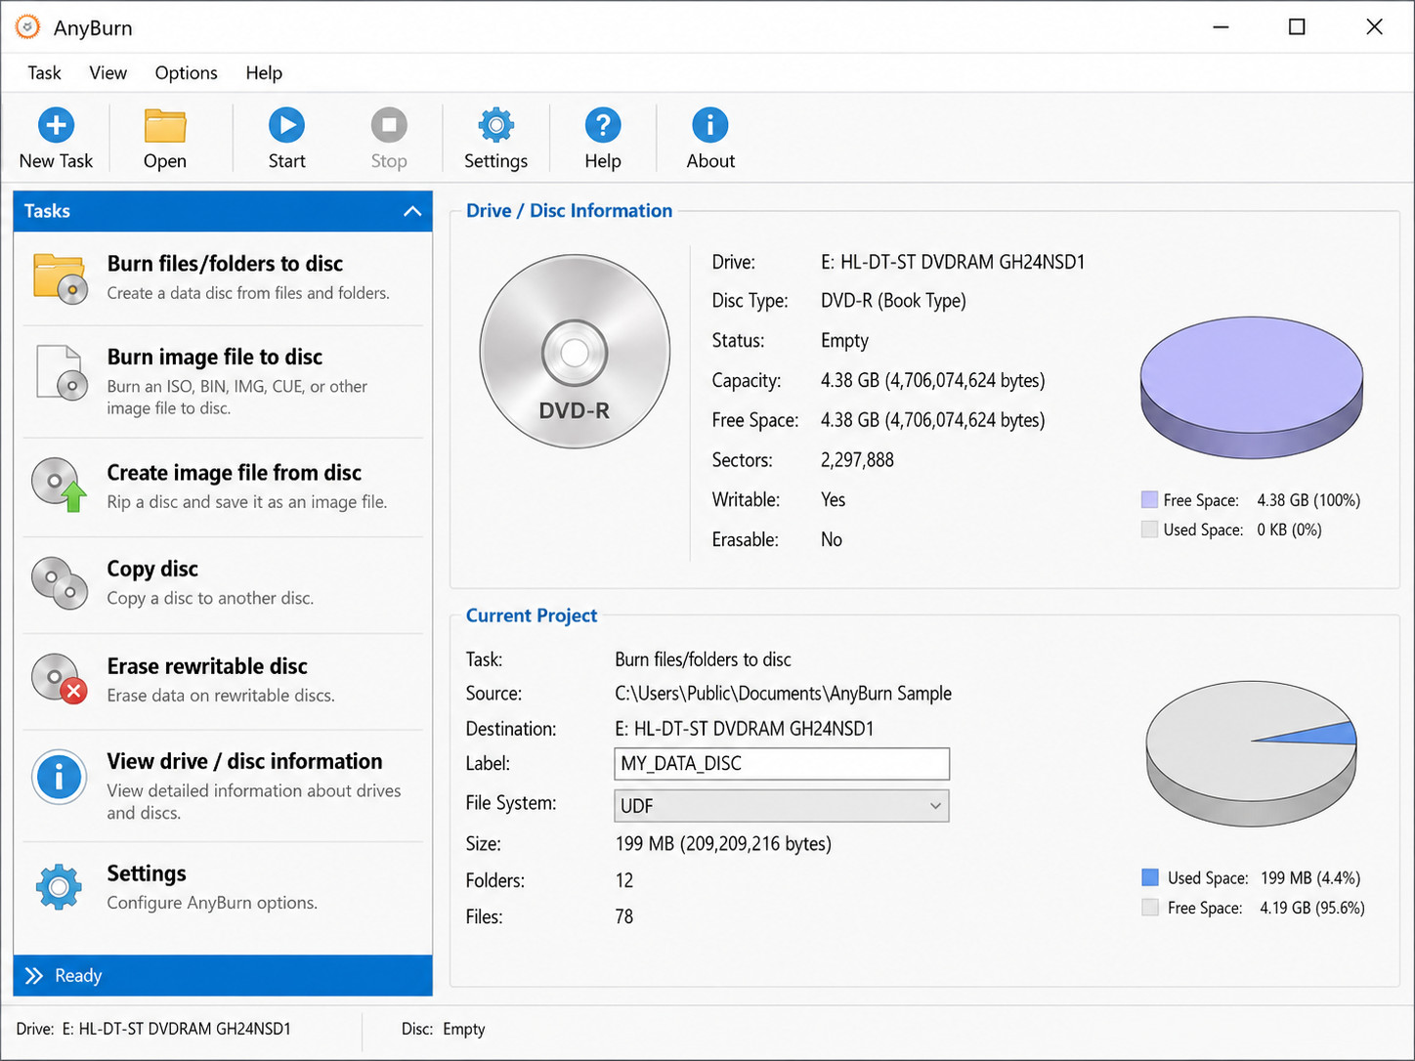The width and height of the screenshot is (1415, 1061).
Task: Open the View menu
Action: 107,73
